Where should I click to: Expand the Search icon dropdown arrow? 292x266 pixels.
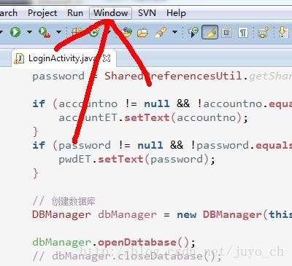[x=174, y=32]
